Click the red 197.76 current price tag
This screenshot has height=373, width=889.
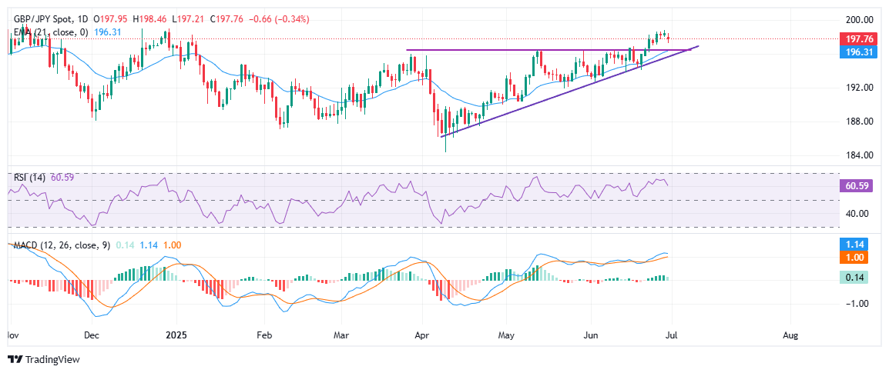tap(860, 38)
